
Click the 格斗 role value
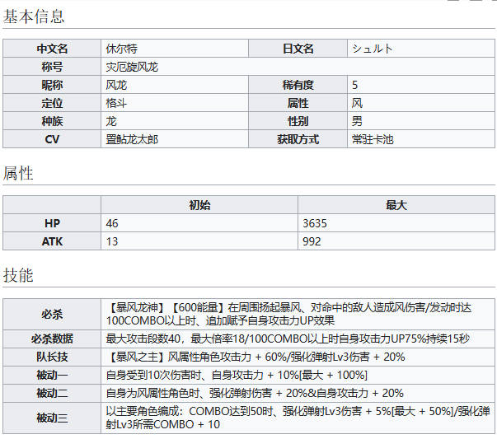117,103
